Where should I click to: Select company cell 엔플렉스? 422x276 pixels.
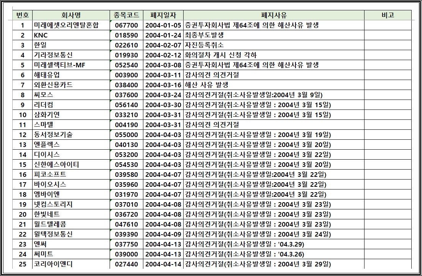71,145
